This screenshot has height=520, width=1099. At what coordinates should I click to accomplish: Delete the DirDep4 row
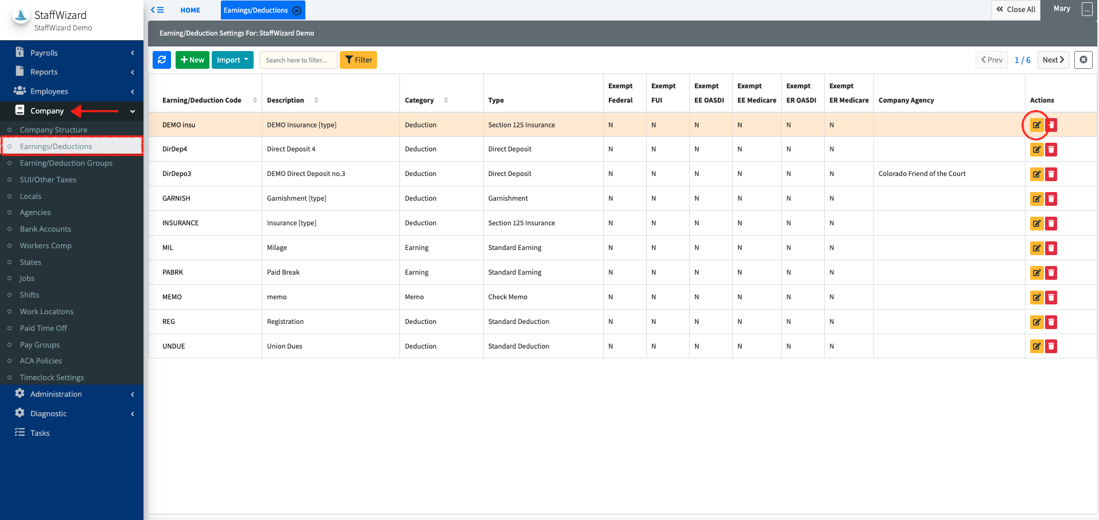click(1051, 150)
